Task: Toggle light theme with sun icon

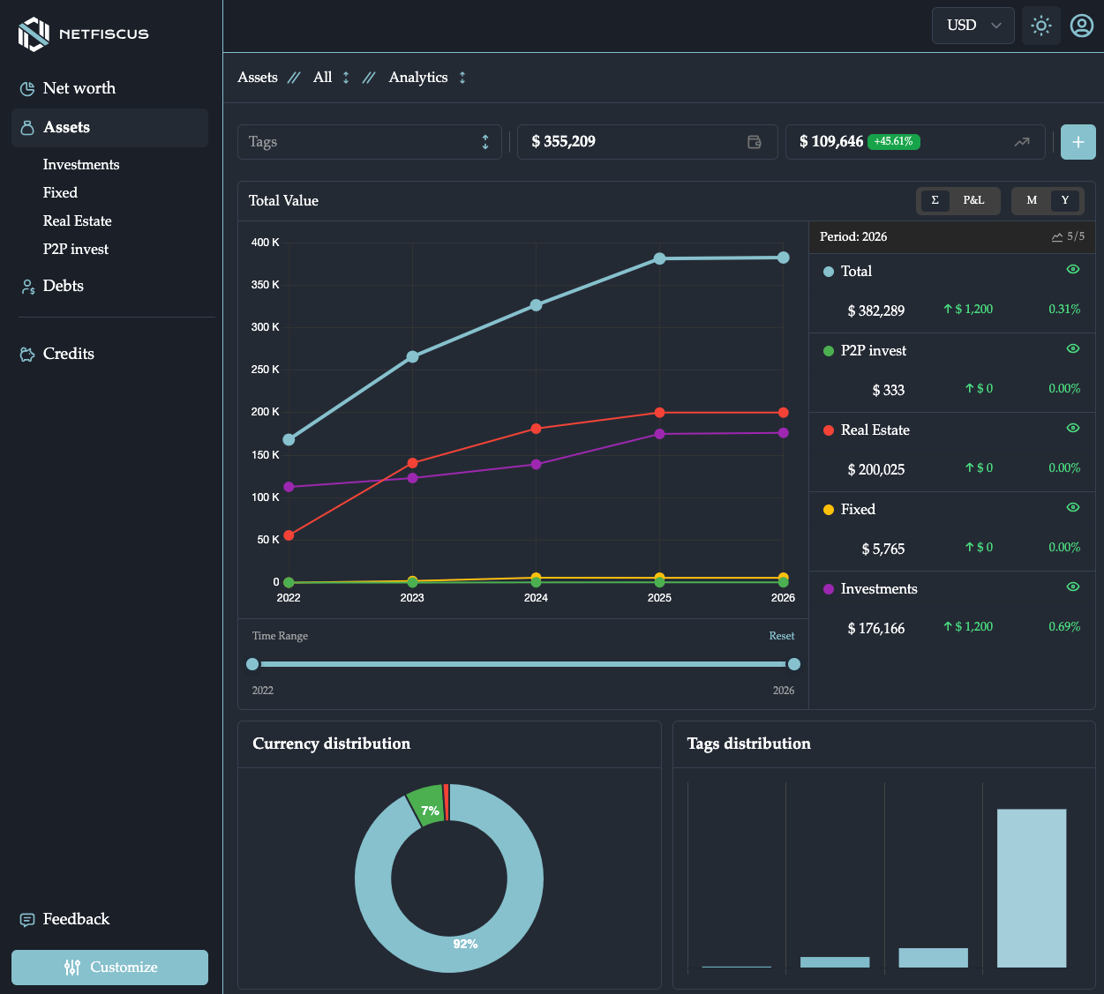Action: coord(1041,26)
